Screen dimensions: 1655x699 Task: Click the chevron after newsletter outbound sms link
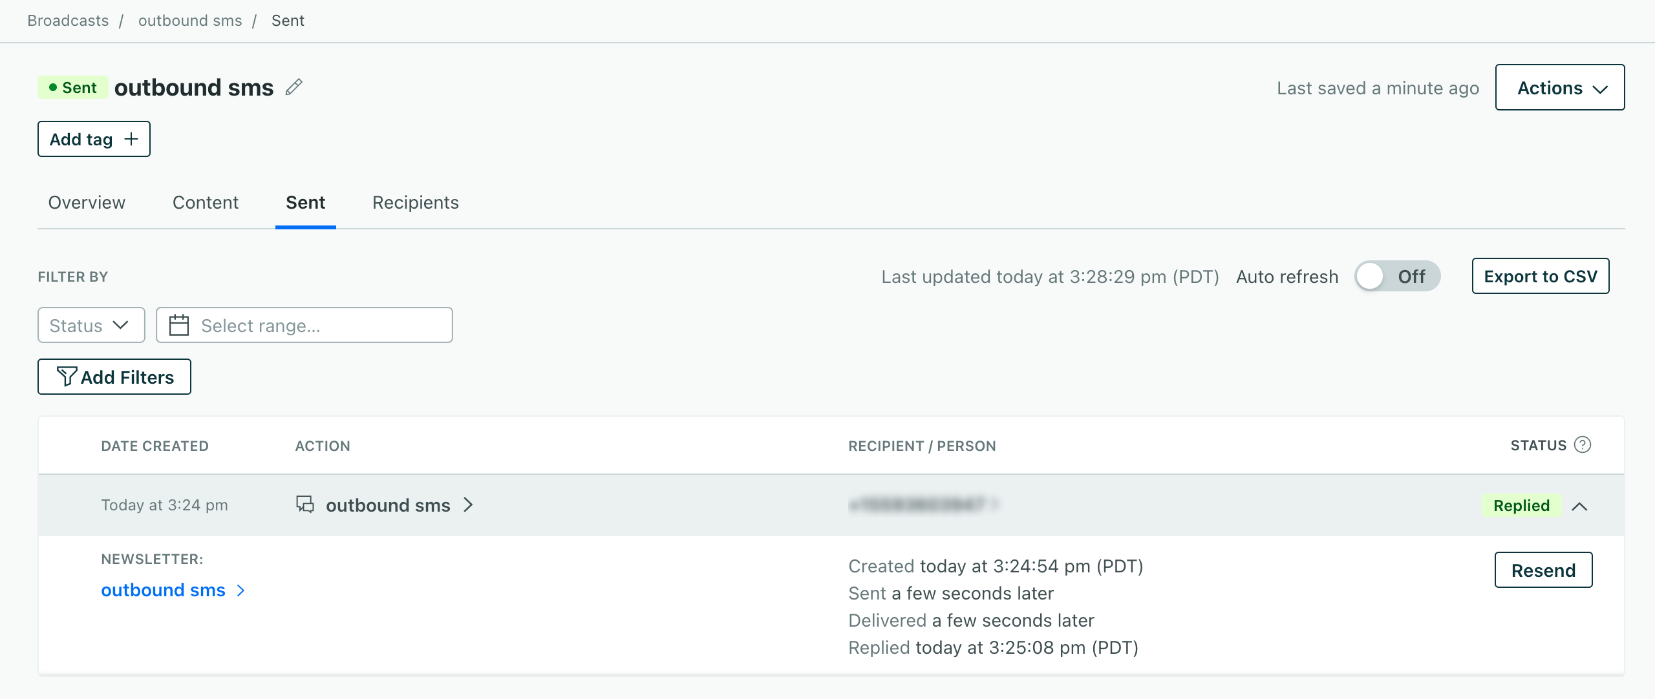tap(241, 590)
